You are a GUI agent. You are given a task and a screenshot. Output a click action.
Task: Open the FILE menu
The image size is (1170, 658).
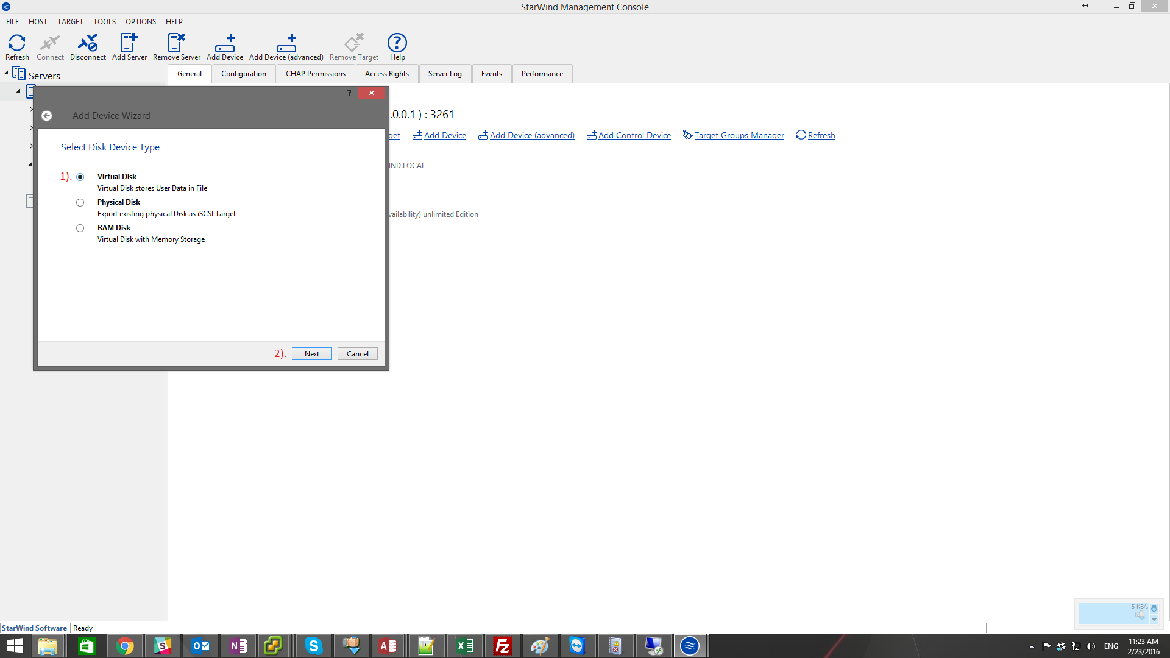pos(13,21)
